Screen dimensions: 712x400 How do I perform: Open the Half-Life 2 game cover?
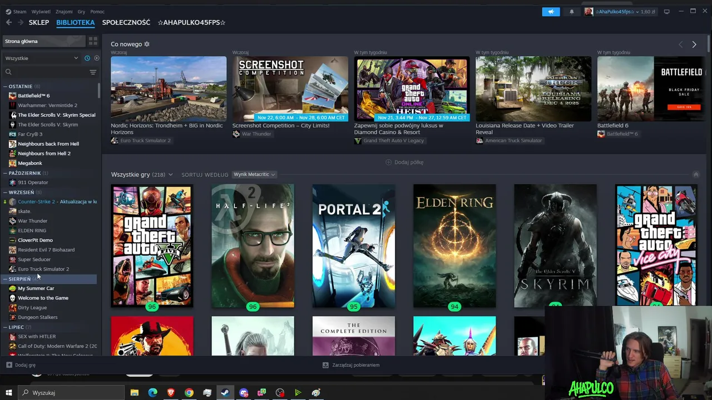point(253,246)
